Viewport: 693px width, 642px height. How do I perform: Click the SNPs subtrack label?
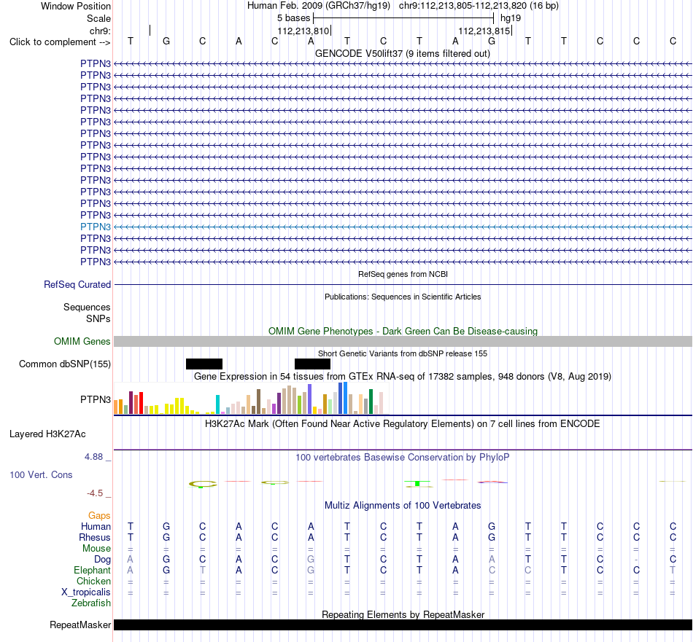tap(98, 318)
